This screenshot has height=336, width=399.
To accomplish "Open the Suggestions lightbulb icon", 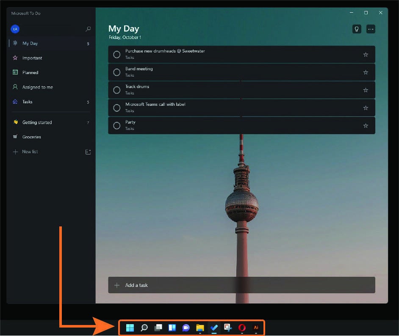I will (x=357, y=29).
